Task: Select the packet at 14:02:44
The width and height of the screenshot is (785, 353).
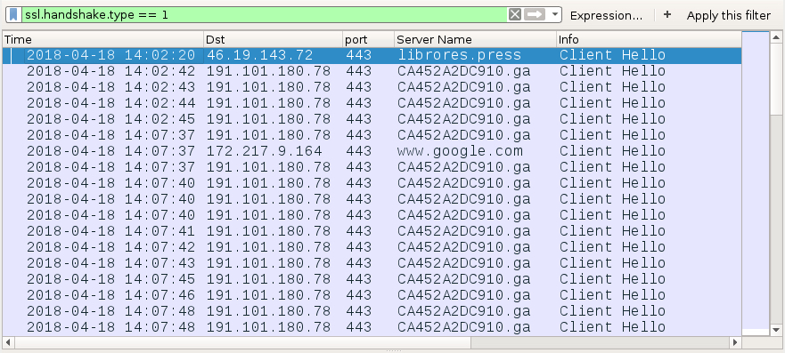Action: [x=372, y=103]
